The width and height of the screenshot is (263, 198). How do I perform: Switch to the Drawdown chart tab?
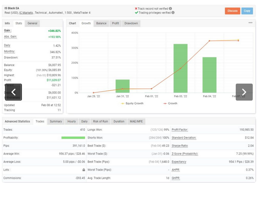point(131,23)
